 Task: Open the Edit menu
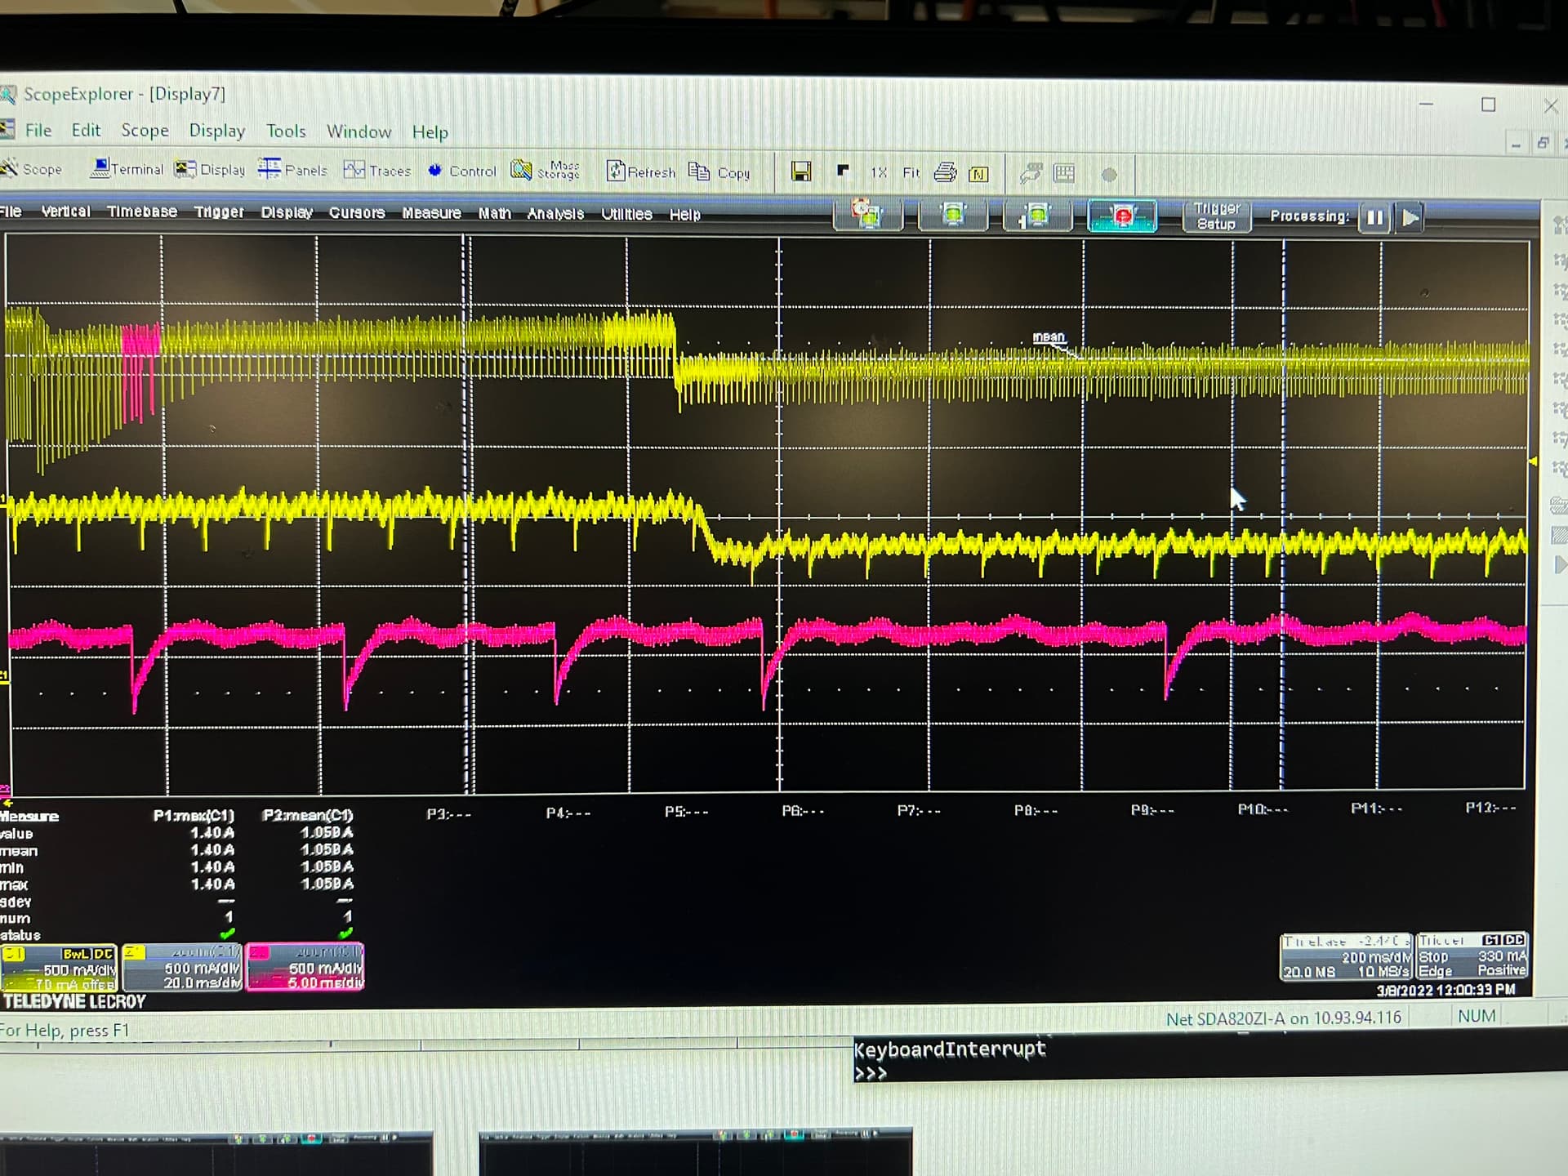86,130
